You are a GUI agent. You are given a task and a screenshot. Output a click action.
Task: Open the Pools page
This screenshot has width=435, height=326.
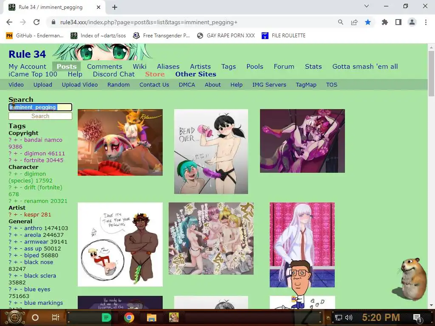coord(255,67)
